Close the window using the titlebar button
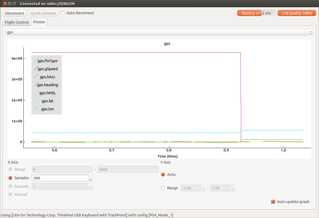This screenshot has width=319, height=218. (5, 4)
